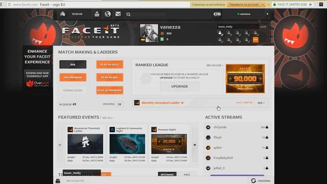Click the Overwolf logo in the left banner
327x184 pixels.
(x=37, y=84)
